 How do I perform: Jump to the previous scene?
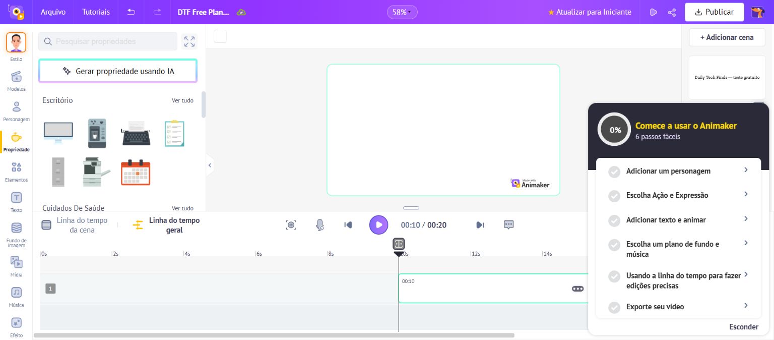(348, 225)
